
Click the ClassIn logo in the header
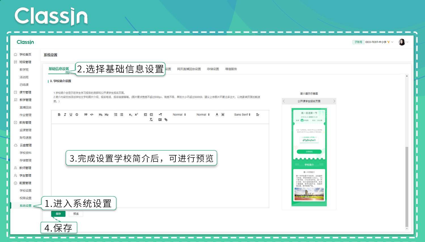click(x=25, y=42)
